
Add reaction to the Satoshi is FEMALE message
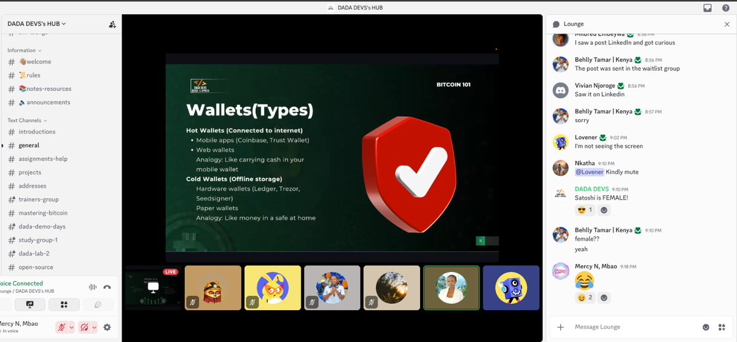click(604, 210)
